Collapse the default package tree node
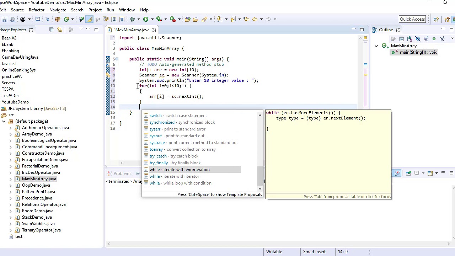The image size is (455, 256). click(x=4, y=121)
